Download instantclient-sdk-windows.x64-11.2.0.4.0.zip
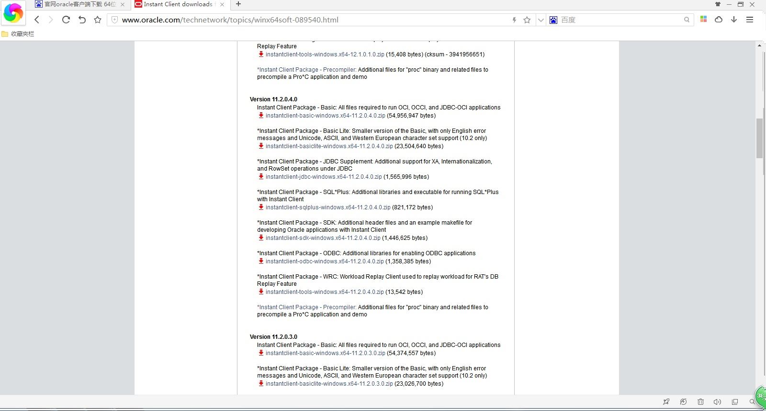 point(323,238)
